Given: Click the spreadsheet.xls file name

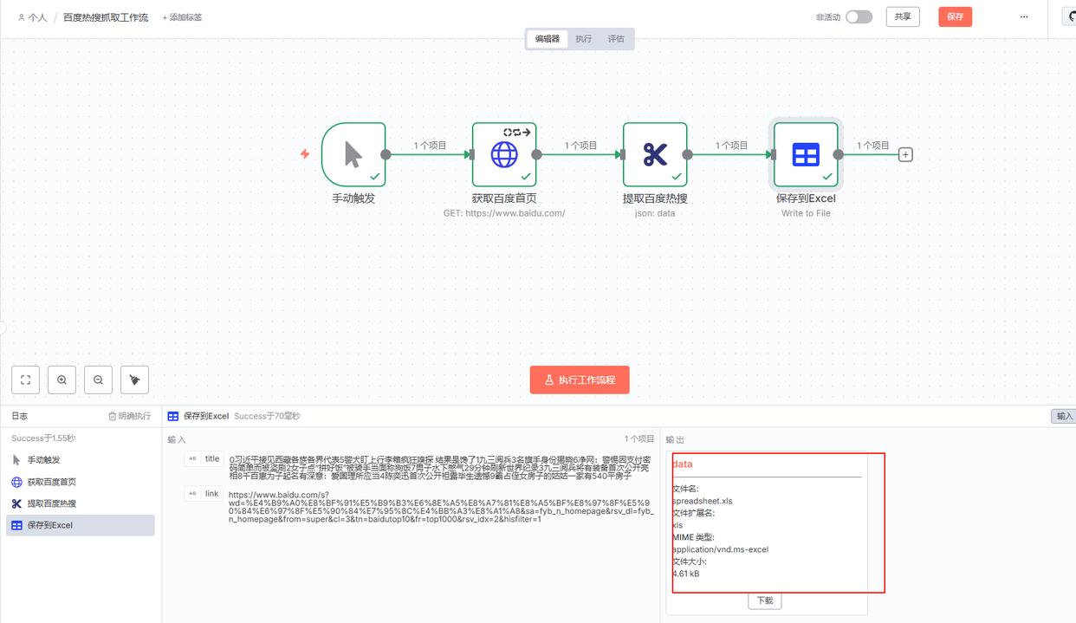Looking at the screenshot, I should tap(703, 501).
